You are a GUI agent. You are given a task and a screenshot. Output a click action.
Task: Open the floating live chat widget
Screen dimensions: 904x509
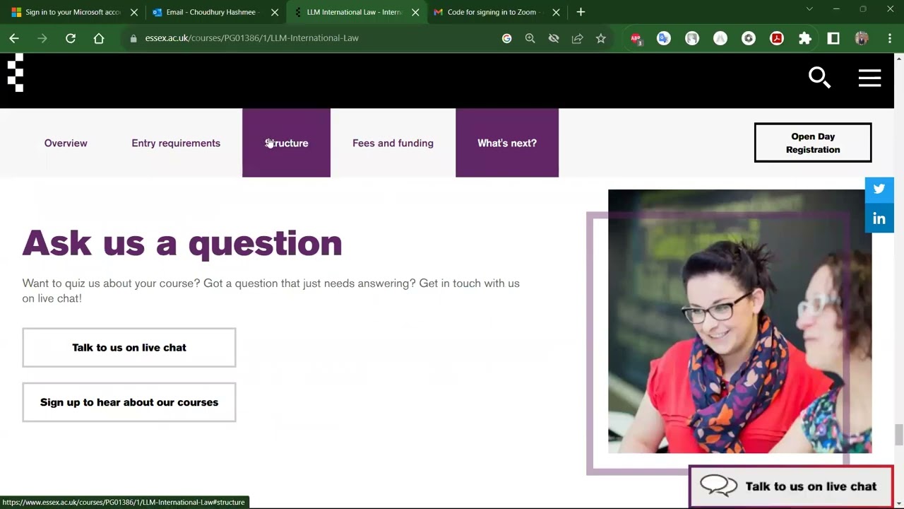click(x=791, y=486)
